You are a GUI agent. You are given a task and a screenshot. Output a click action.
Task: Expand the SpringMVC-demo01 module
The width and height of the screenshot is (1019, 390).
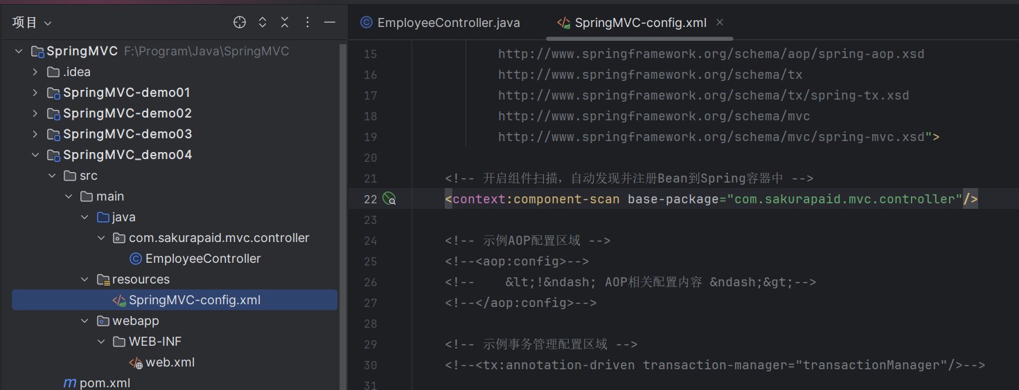pyautogui.click(x=35, y=93)
